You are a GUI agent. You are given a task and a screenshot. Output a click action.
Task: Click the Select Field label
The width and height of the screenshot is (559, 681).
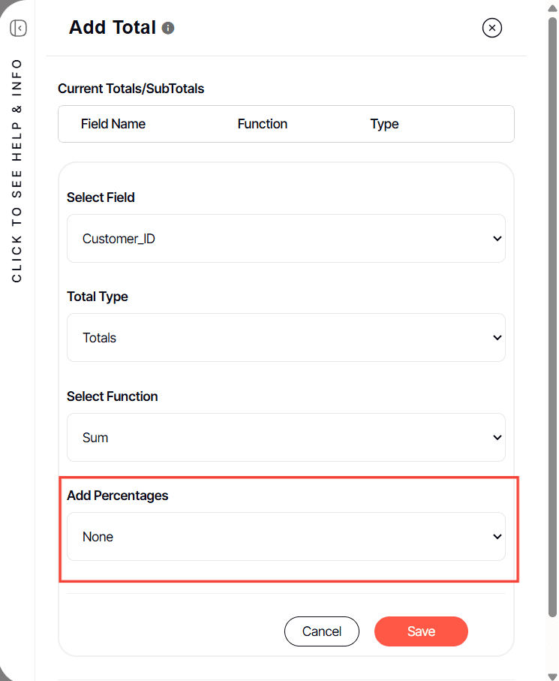tap(101, 197)
